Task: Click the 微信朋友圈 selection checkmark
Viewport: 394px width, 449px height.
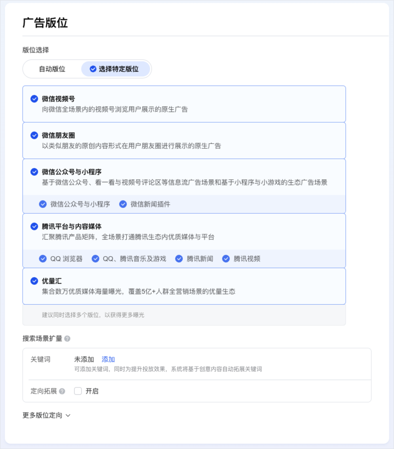Action: click(x=34, y=135)
